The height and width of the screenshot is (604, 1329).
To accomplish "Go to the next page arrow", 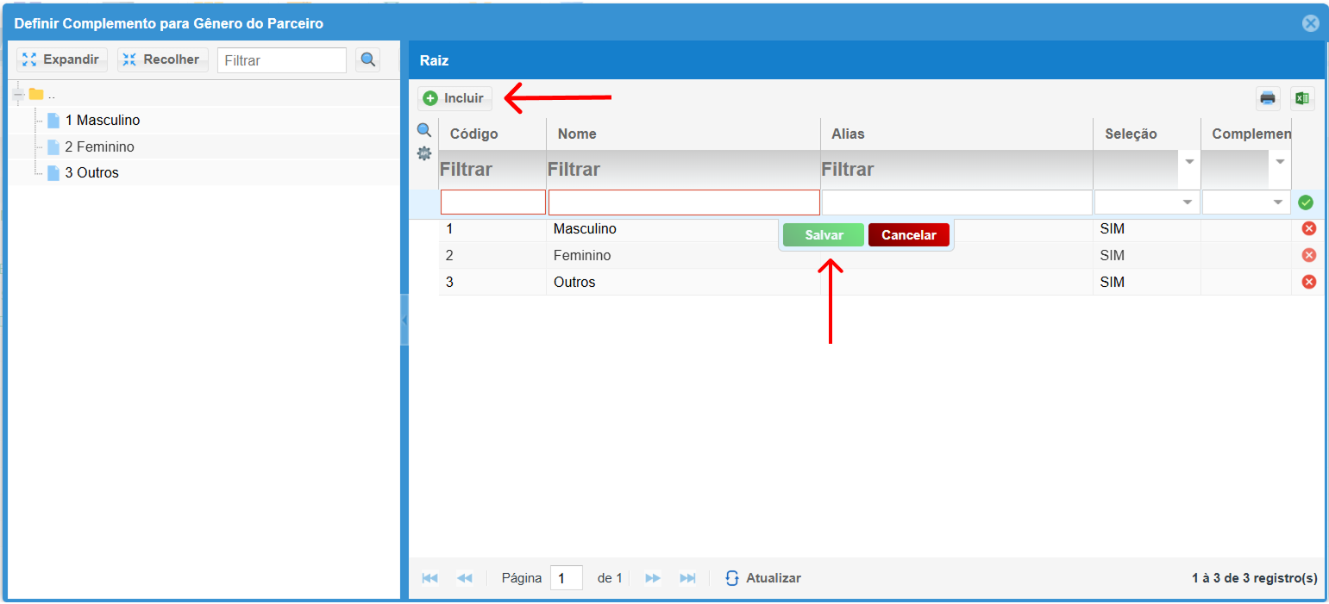I will [x=653, y=578].
